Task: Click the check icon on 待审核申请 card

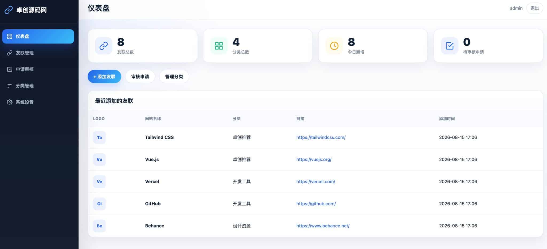Action: coord(450,46)
